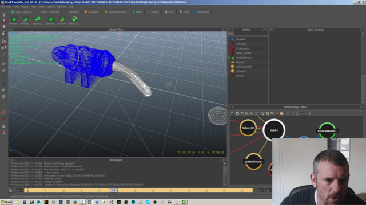The height and width of the screenshot is (205, 366).
Task: Switch to the Liquid - Particles shelf tab
Action: pyautogui.click(x=48, y=12)
